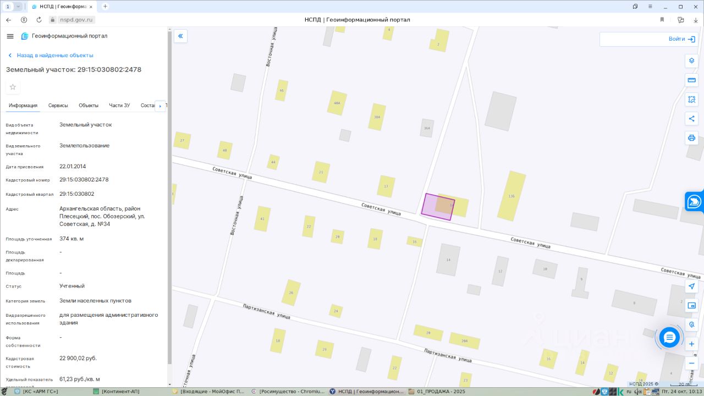This screenshot has width=704, height=396.
Task: Switch to the Сервисы tab
Action: (x=58, y=106)
